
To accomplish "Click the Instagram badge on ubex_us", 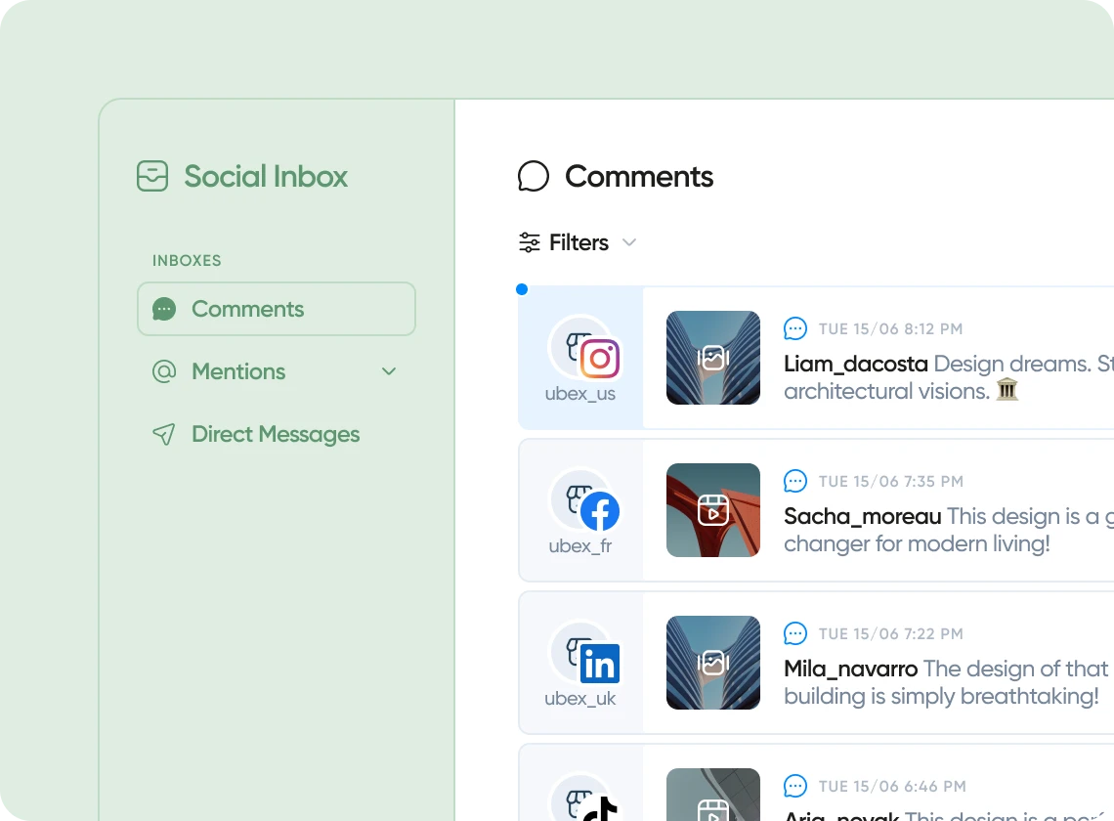I will tap(600, 359).
